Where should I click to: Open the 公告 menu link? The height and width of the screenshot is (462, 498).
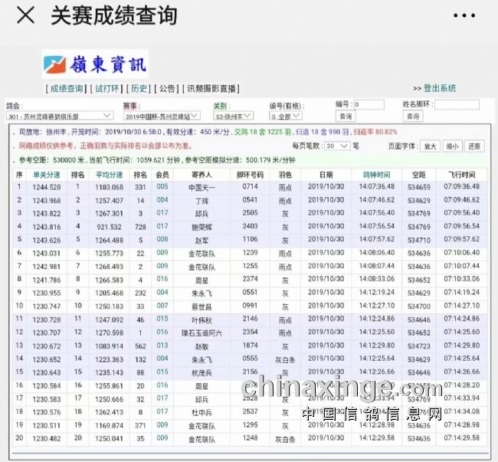point(167,89)
